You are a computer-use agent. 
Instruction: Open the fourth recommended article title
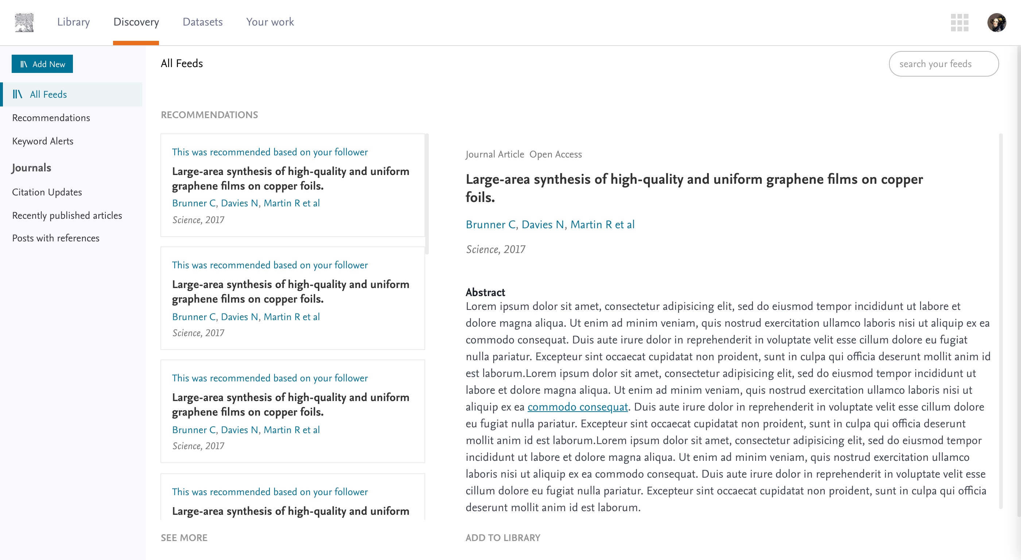(291, 511)
